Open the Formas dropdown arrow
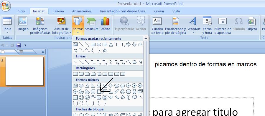Viewport: 265px width, 116px height. (78, 33)
